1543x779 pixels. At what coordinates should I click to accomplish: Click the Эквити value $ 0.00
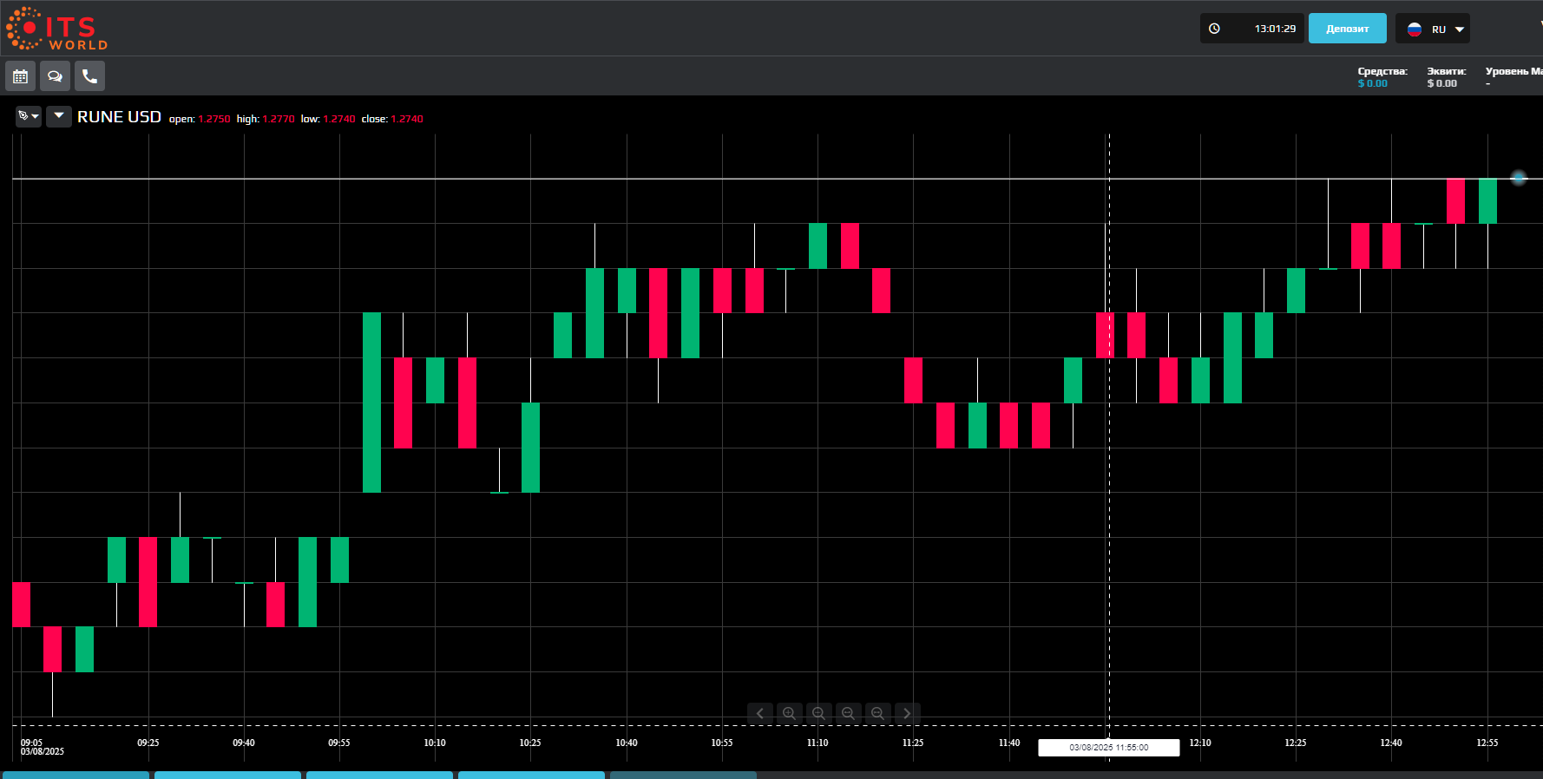coord(1441,83)
